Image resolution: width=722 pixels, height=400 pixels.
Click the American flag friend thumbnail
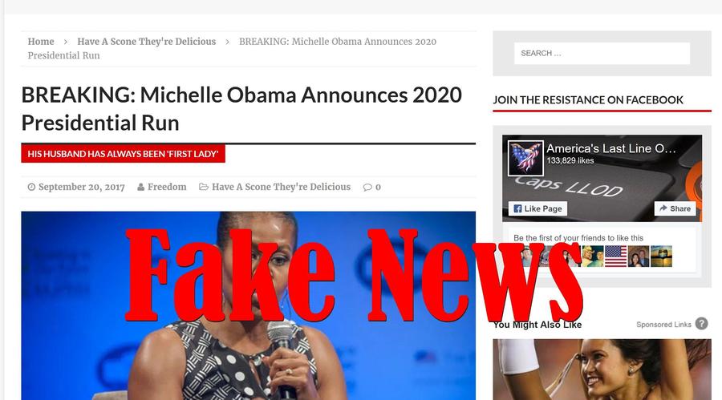(615, 257)
